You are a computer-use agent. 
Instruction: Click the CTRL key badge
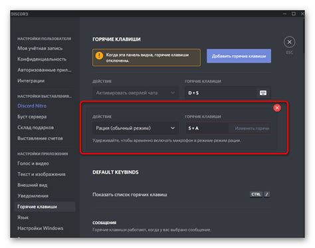pos(256,194)
